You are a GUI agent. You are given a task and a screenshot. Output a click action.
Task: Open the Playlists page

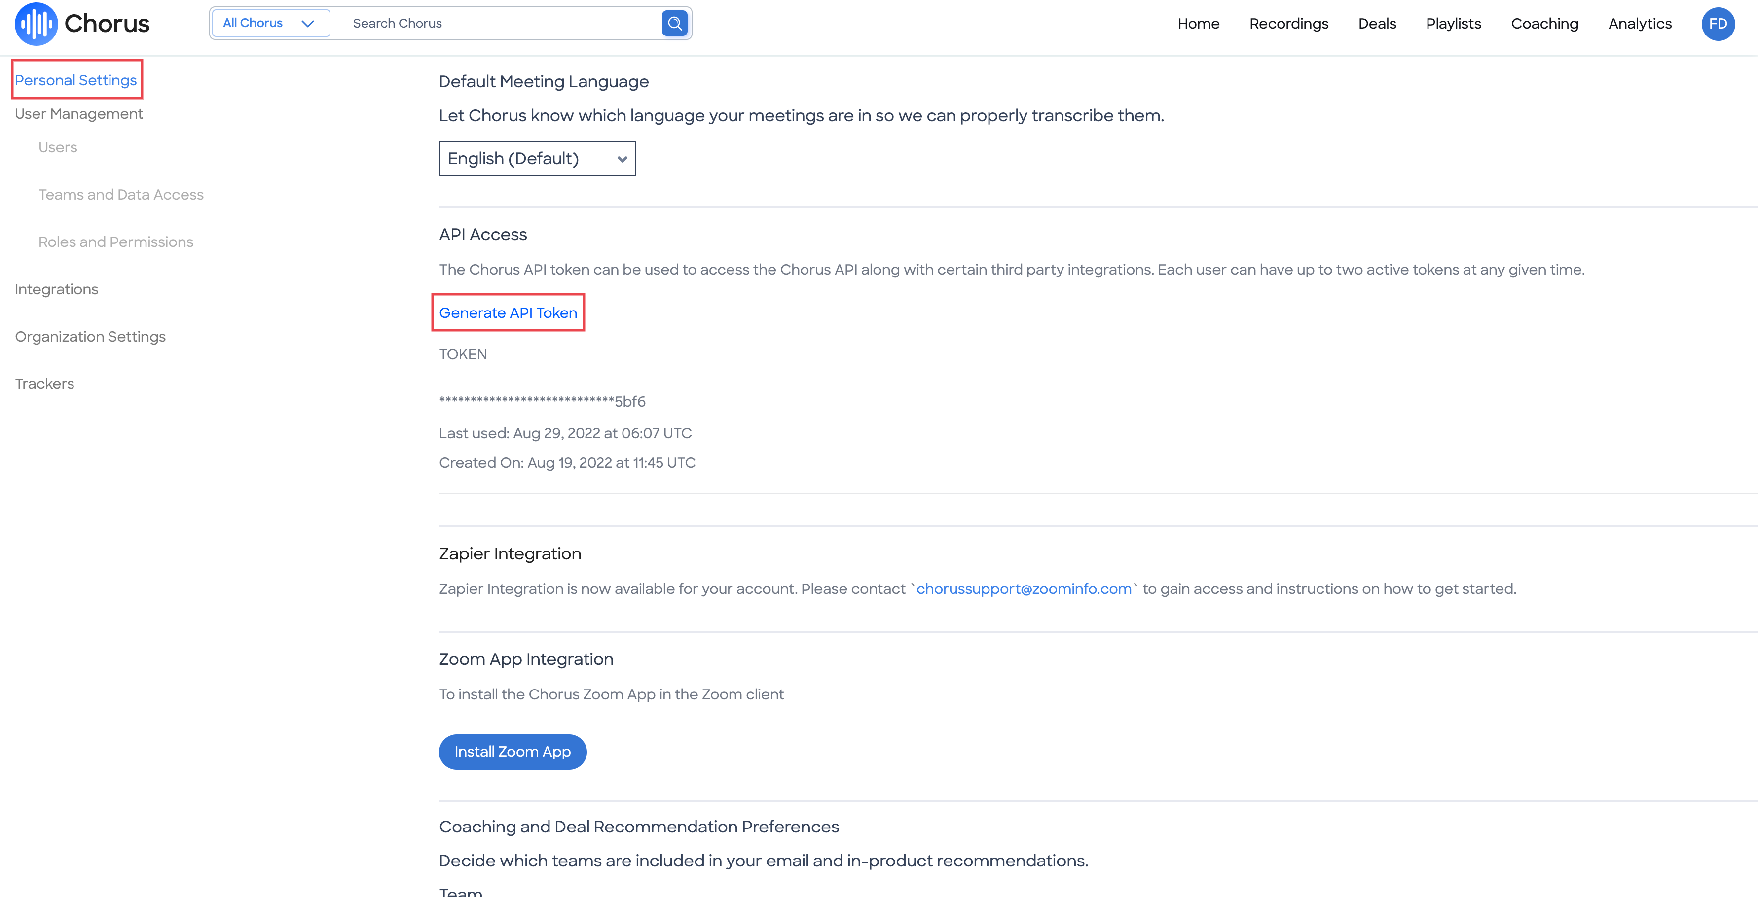[x=1453, y=24]
